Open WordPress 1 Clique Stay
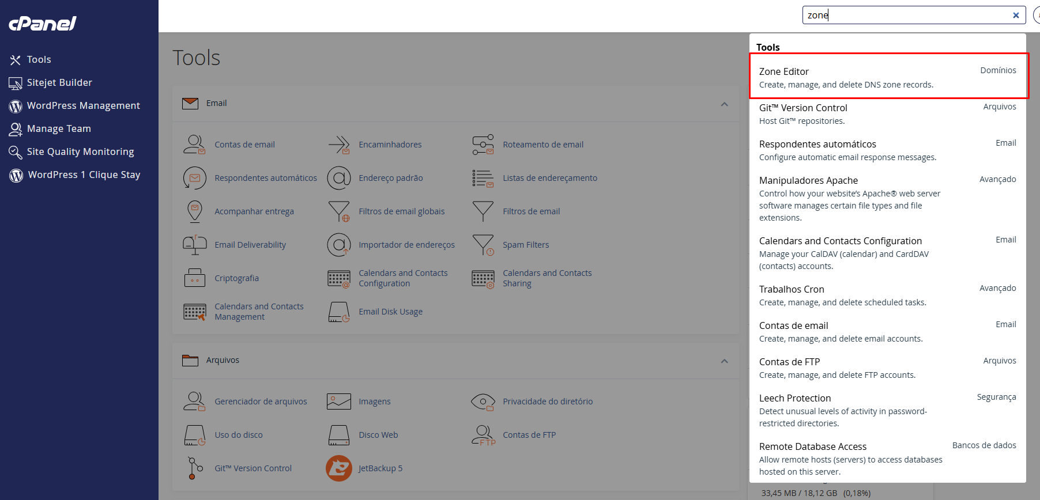 pyautogui.click(x=74, y=175)
